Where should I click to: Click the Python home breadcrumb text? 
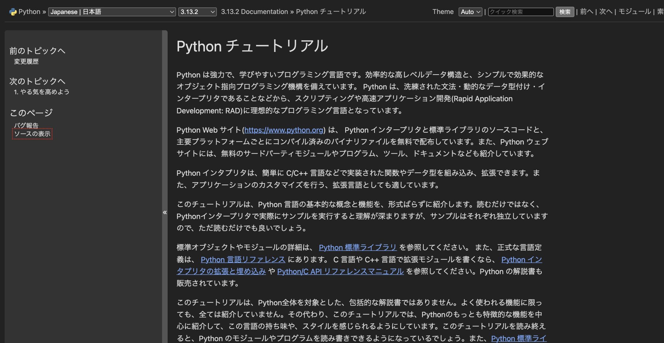(29, 12)
